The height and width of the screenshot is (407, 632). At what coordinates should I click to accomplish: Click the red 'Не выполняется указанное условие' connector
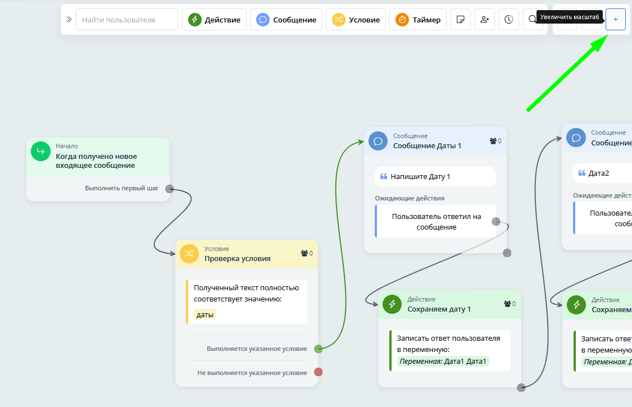[x=319, y=372]
